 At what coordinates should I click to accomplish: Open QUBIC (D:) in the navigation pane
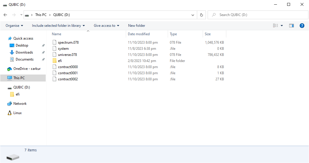[x=22, y=87]
